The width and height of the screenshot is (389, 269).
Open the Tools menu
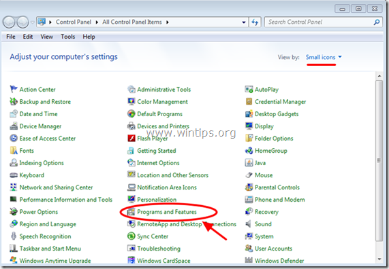[x=67, y=37]
